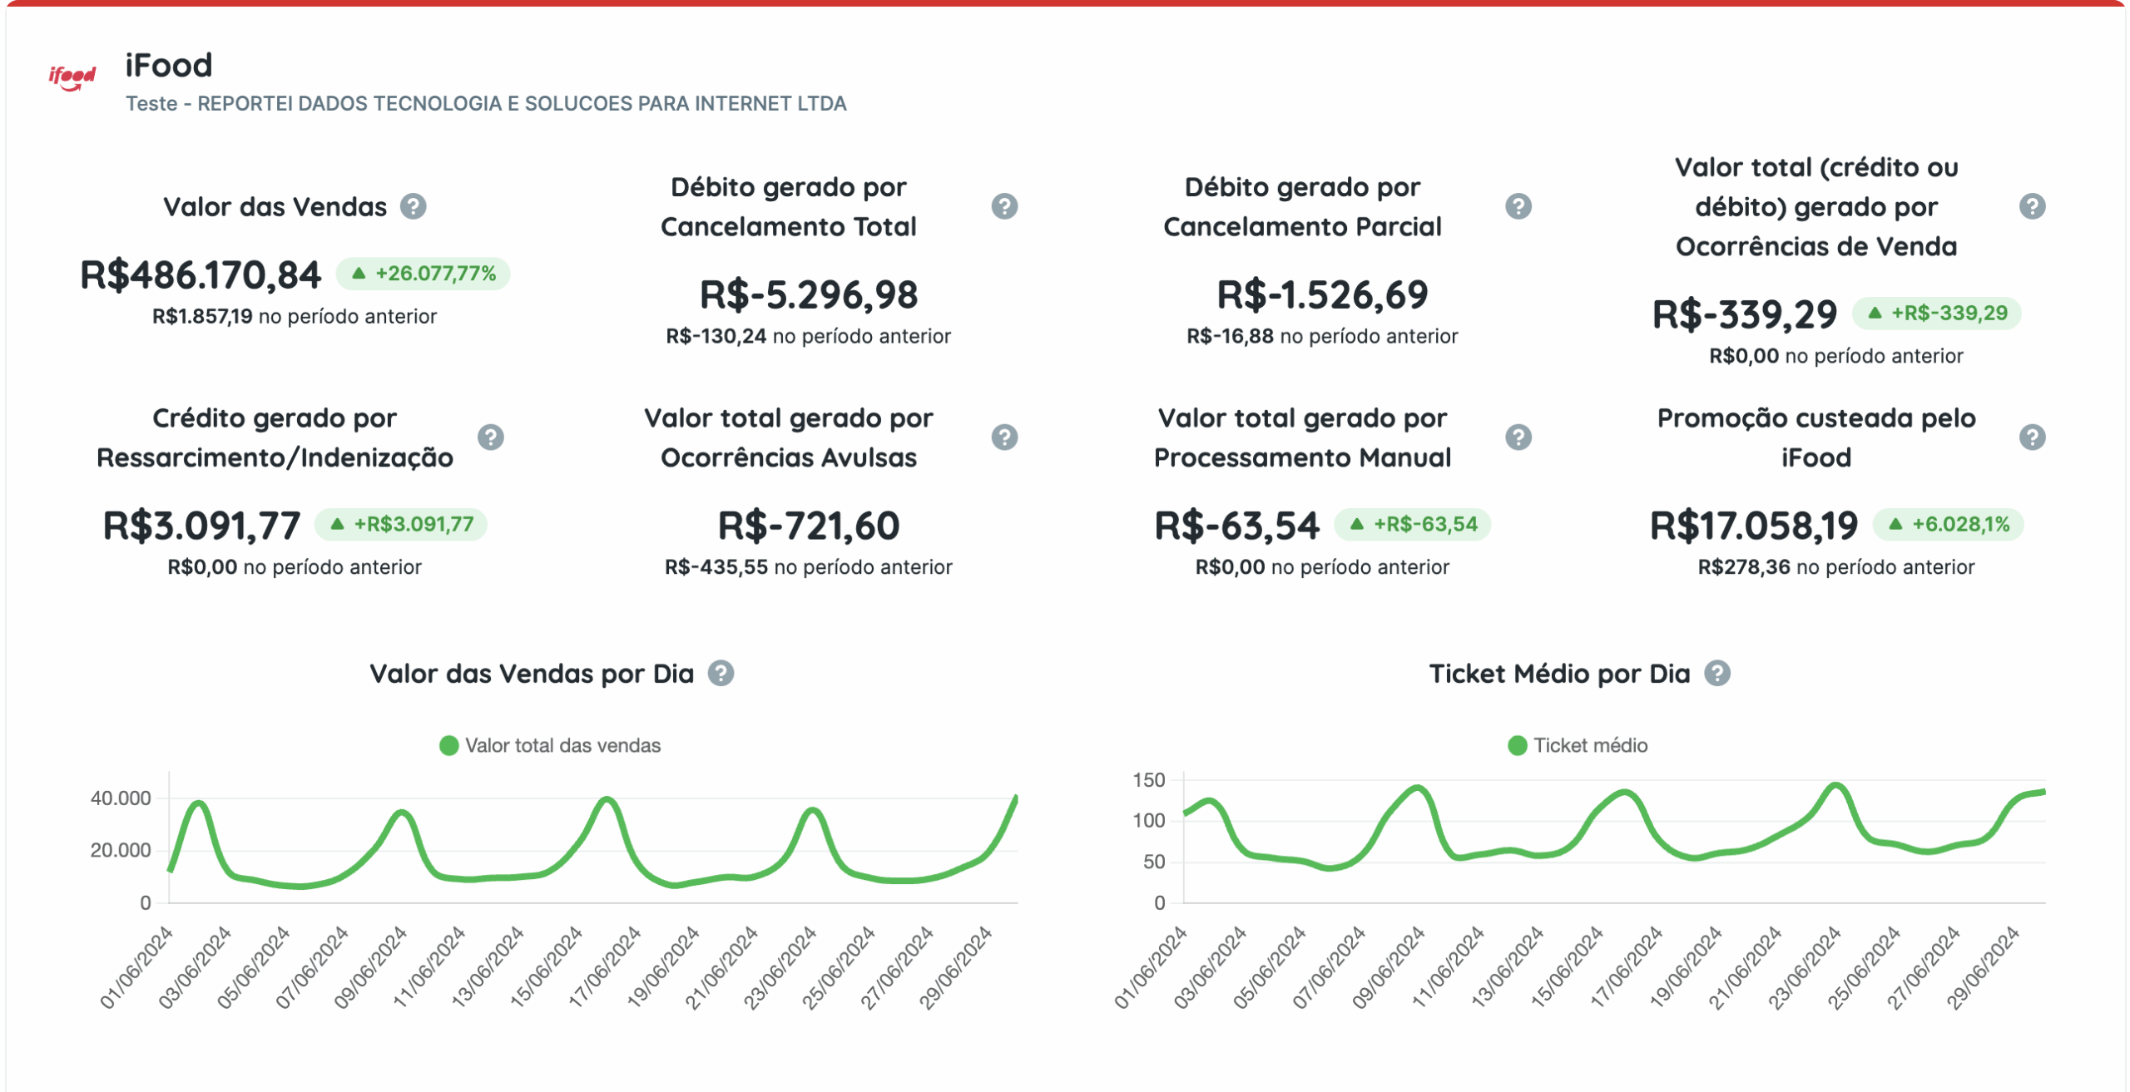Show help for Ocorrências Avulsas
This screenshot has height=1092, width=2130.
pyautogui.click(x=1004, y=437)
